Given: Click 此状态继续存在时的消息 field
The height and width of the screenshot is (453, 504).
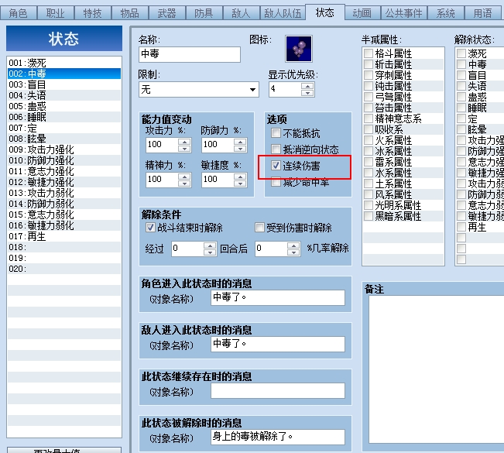Looking at the screenshot, I should click(278, 390).
